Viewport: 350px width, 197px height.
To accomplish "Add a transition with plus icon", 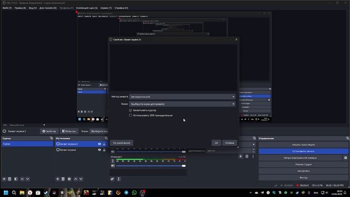I will click(241, 157).
